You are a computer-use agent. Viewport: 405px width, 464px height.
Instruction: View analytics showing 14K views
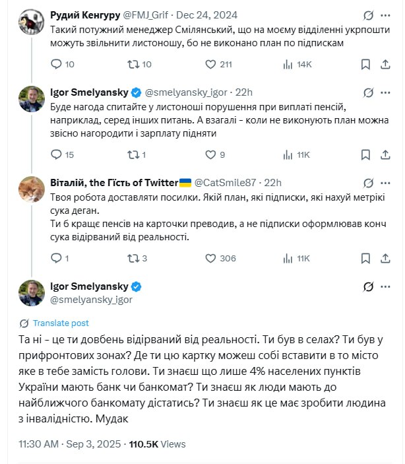(x=288, y=64)
